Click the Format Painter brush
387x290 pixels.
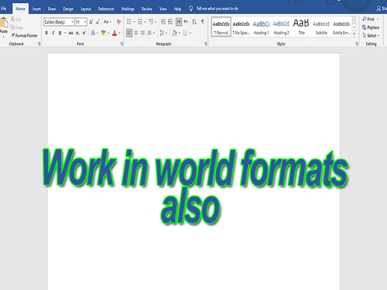[13, 36]
